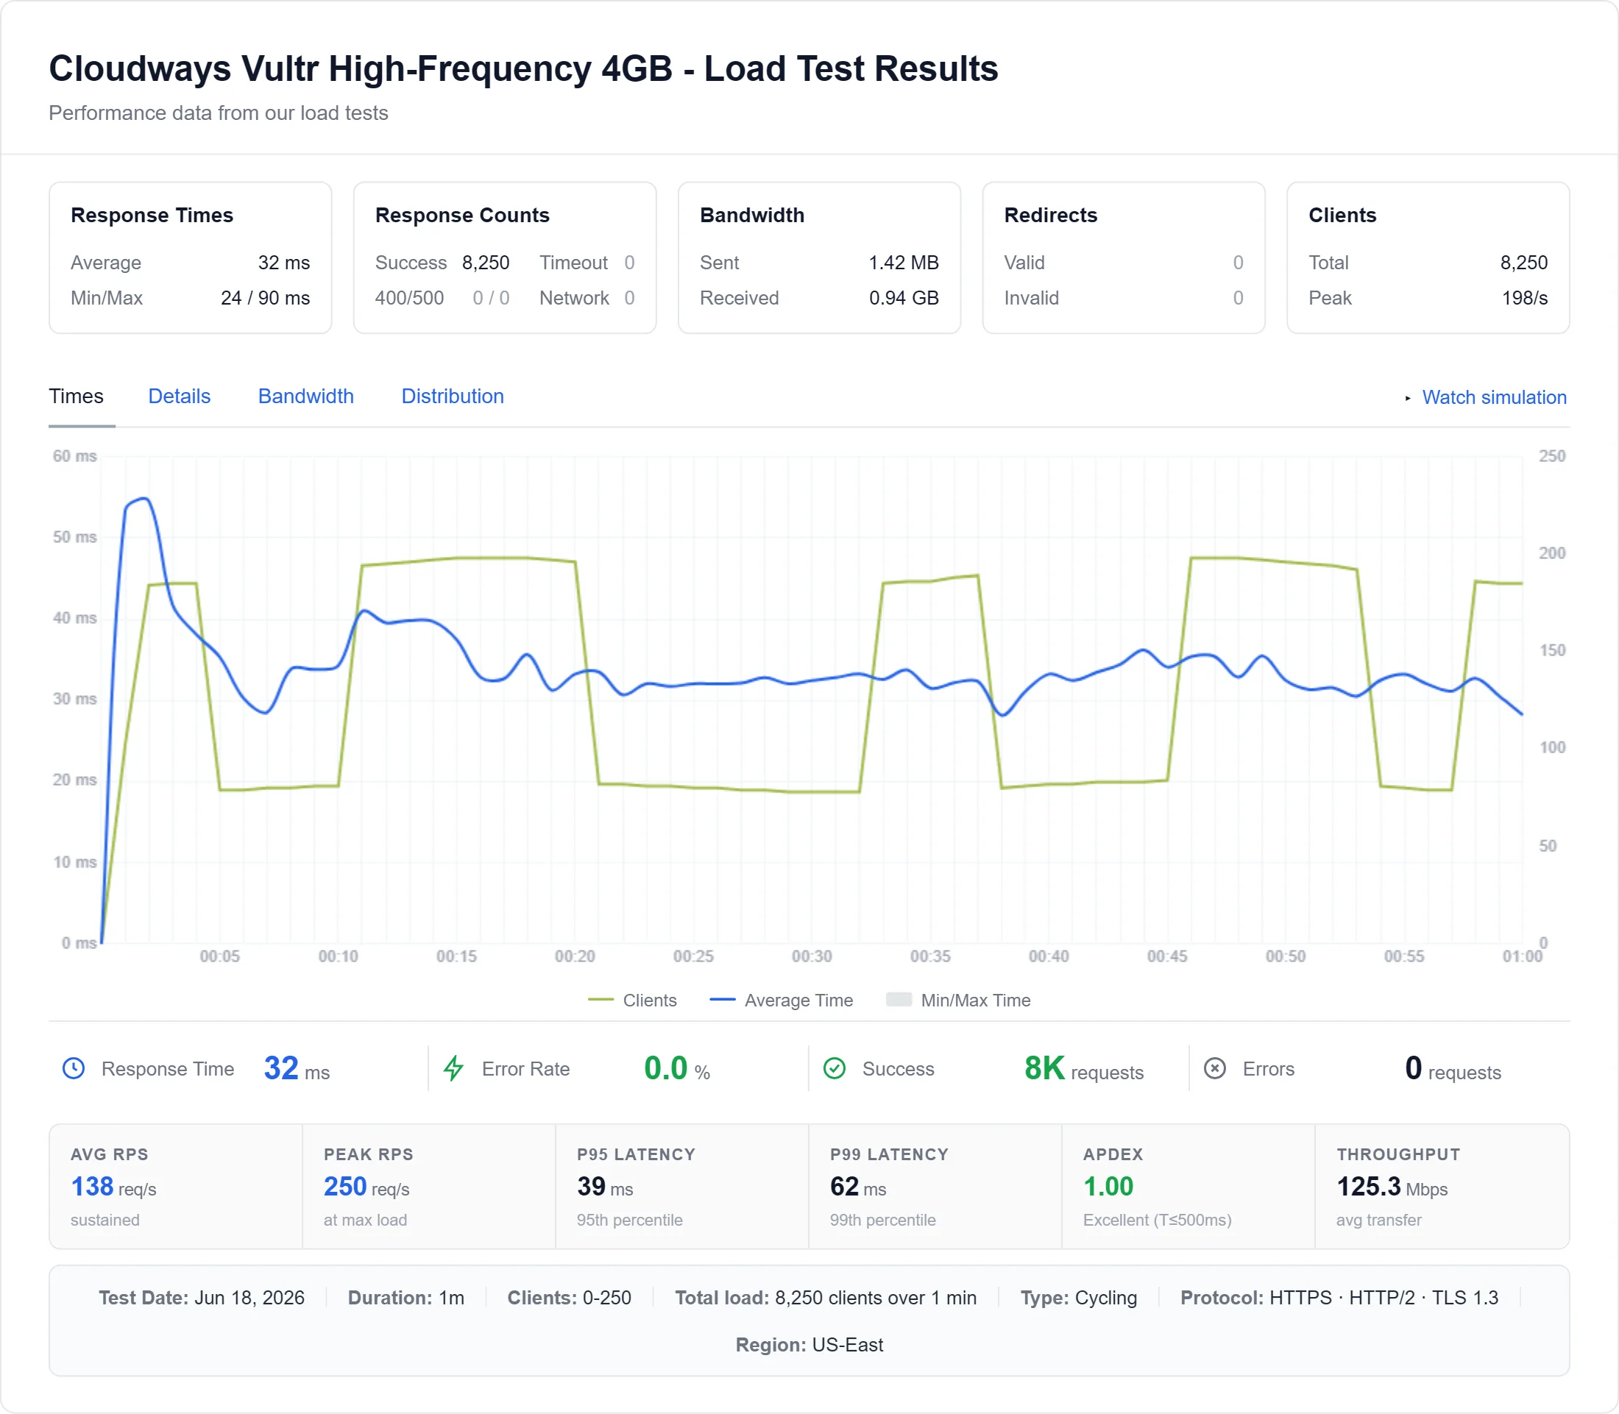1619x1414 pixels.
Task: Click the 00:30 time axis label
Action: 812,956
